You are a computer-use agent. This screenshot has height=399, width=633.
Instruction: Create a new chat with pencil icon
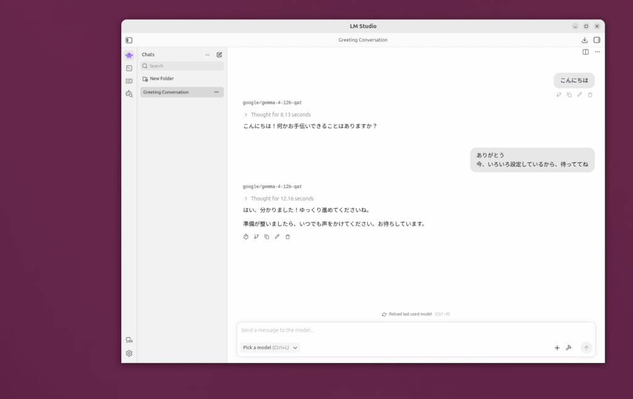tap(219, 54)
